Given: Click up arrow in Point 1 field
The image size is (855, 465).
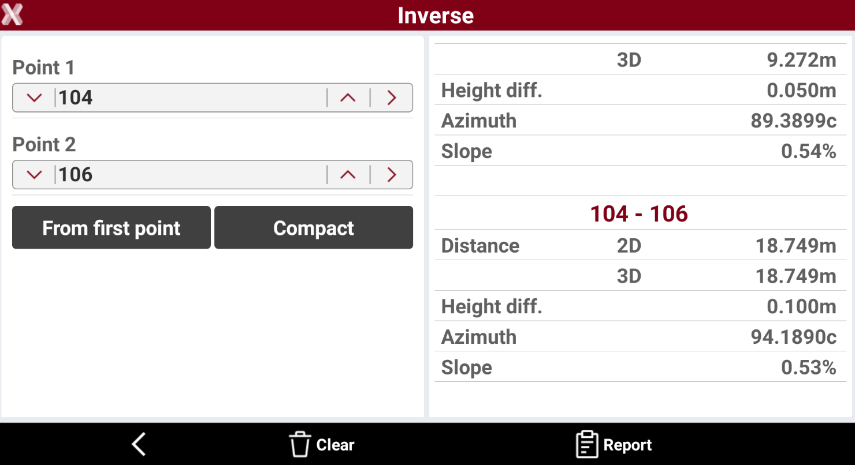Looking at the screenshot, I should [348, 97].
